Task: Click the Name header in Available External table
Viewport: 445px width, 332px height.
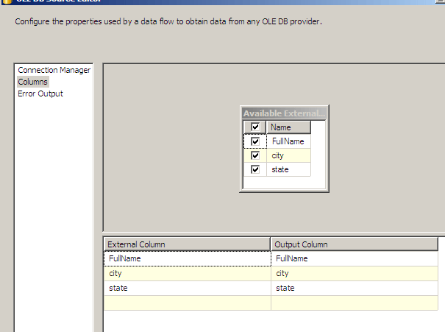Action: [288, 127]
